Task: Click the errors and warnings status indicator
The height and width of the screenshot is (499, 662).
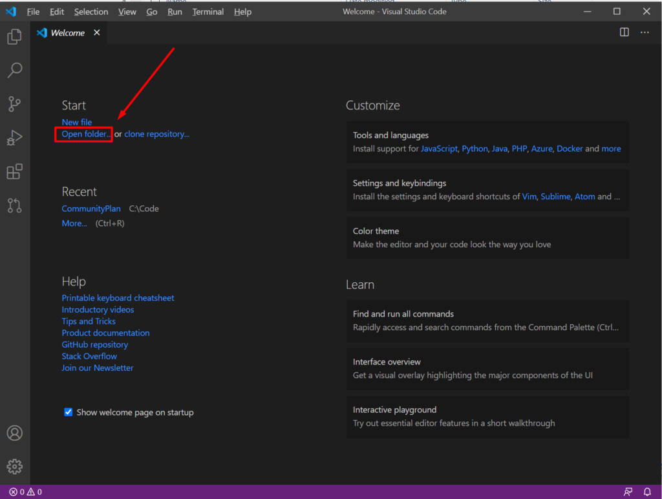Action: coord(25,492)
